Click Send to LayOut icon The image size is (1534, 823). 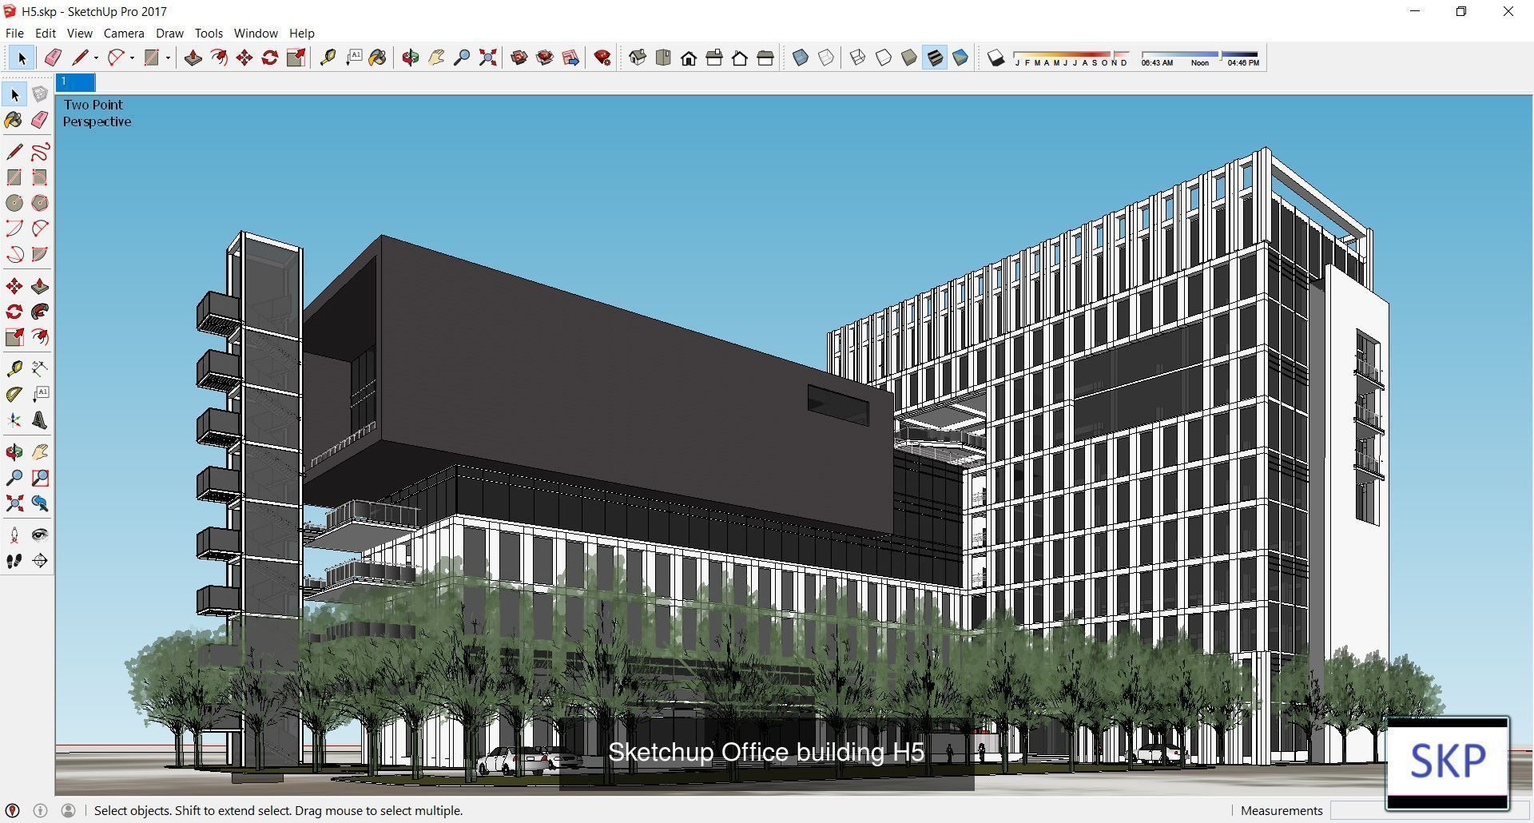(x=570, y=58)
